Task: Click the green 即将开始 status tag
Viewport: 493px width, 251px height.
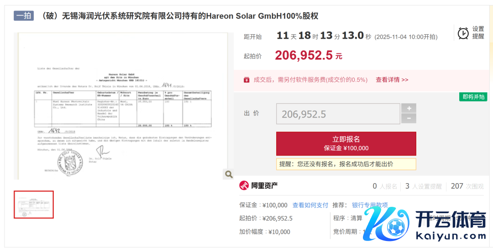Action: click(x=473, y=97)
